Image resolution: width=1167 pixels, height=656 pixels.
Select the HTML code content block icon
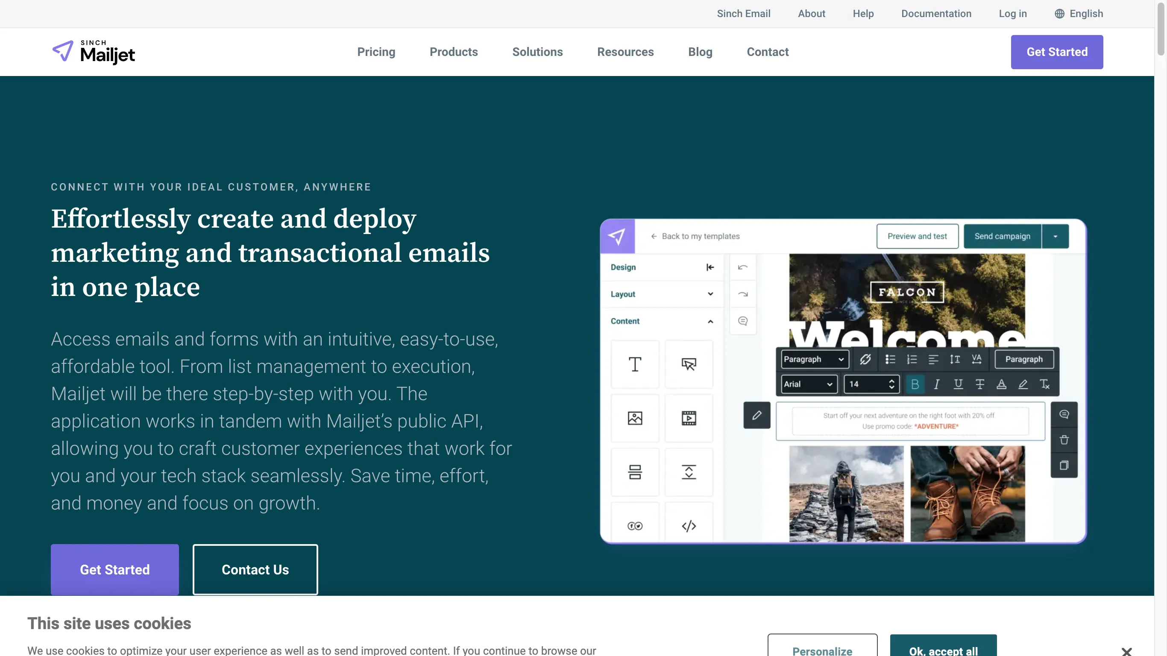click(x=688, y=526)
